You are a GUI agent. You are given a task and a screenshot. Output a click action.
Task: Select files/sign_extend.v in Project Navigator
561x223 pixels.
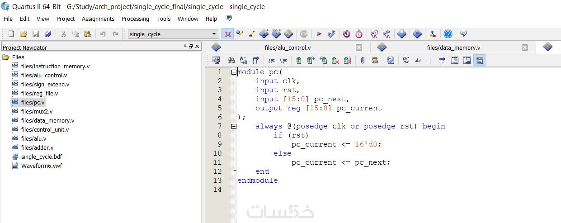[45, 84]
